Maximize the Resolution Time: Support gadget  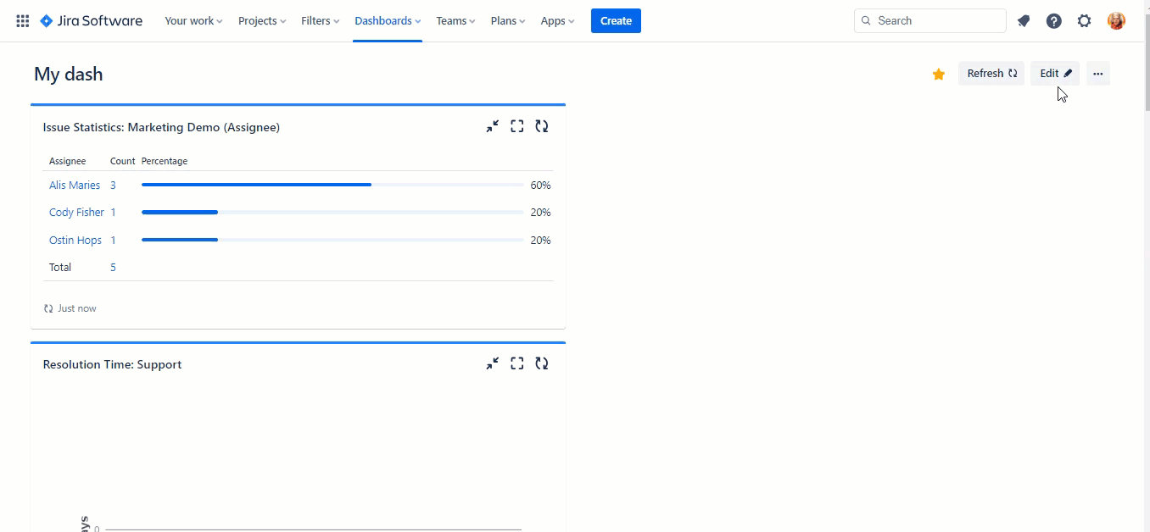[x=517, y=363]
